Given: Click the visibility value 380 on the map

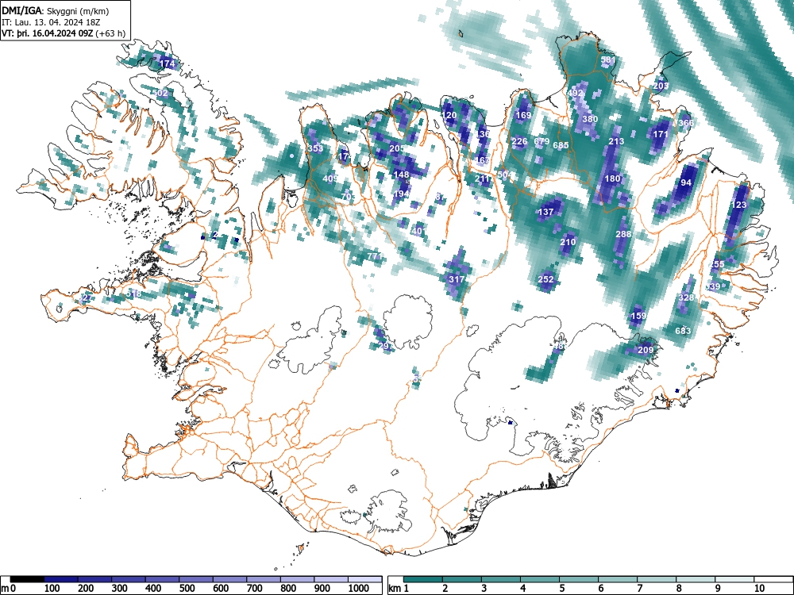Looking at the screenshot, I should (590, 120).
